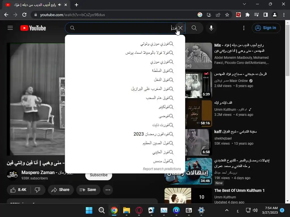This screenshot has width=290, height=217.
Task: Open the Mix playlist thumbnail
Action: point(199,56)
